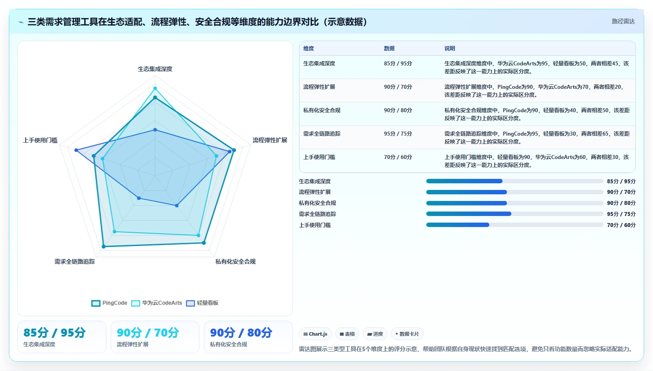Click the 上手使用门槛 radar axis label
Image resolution: width=653 pixels, height=371 pixels.
pos(40,140)
